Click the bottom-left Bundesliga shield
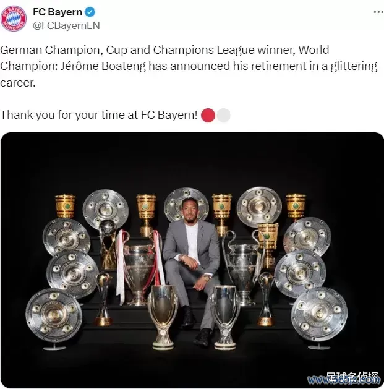This screenshot has width=384, height=389. (54, 315)
